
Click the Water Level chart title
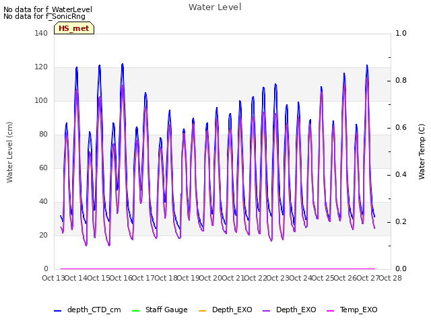click(x=215, y=7)
